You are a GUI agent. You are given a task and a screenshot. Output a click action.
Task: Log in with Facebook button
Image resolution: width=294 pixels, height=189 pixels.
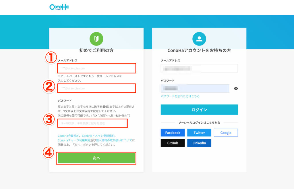tap(173, 133)
